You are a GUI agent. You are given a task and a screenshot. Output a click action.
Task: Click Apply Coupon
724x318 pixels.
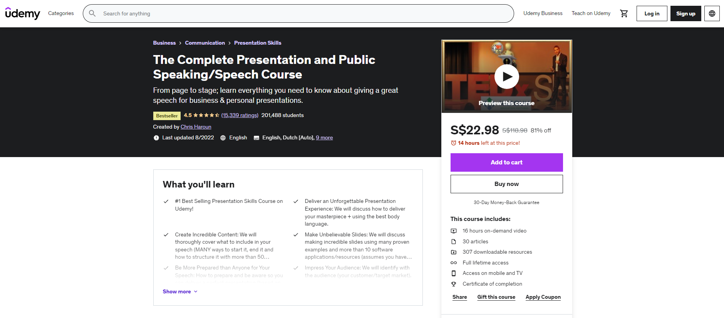pos(543,297)
